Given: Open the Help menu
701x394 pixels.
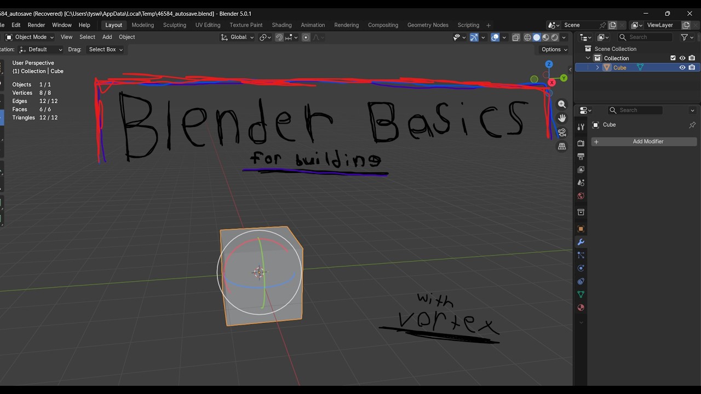Looking at the screenshot, I should (84, 25).
